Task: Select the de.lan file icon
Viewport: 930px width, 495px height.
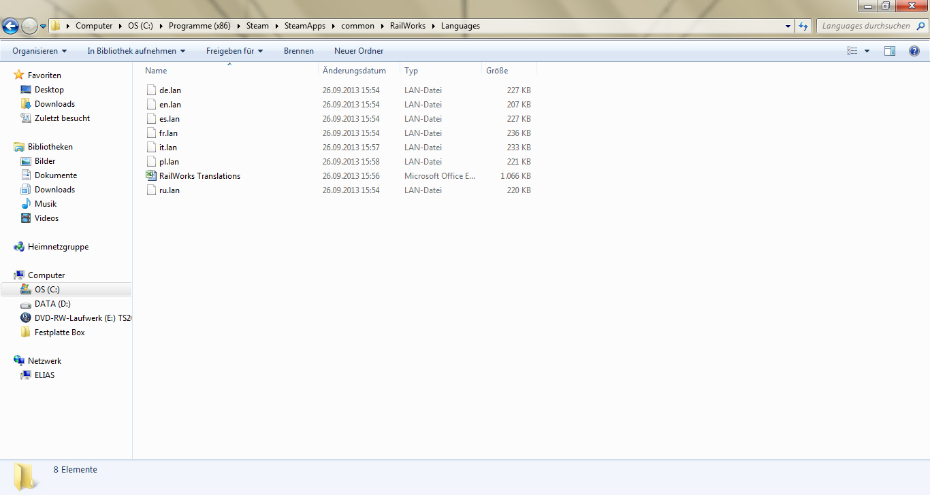Action: click(x=152, y=90)
